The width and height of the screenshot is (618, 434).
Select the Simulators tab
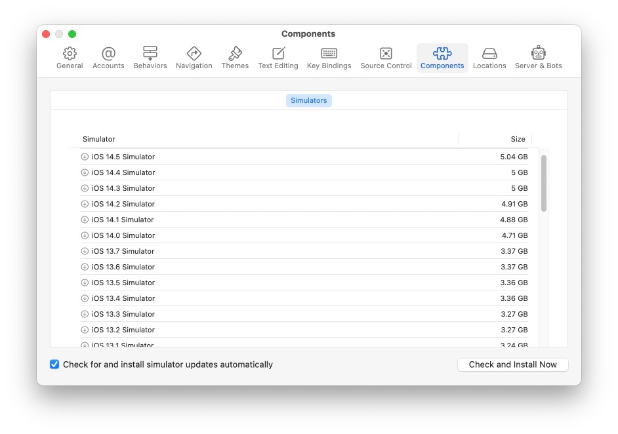(x=308, y=100)
